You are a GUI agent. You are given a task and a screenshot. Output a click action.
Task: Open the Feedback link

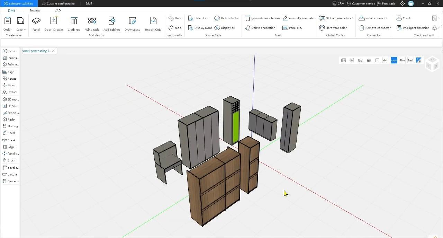click(386, 3)
